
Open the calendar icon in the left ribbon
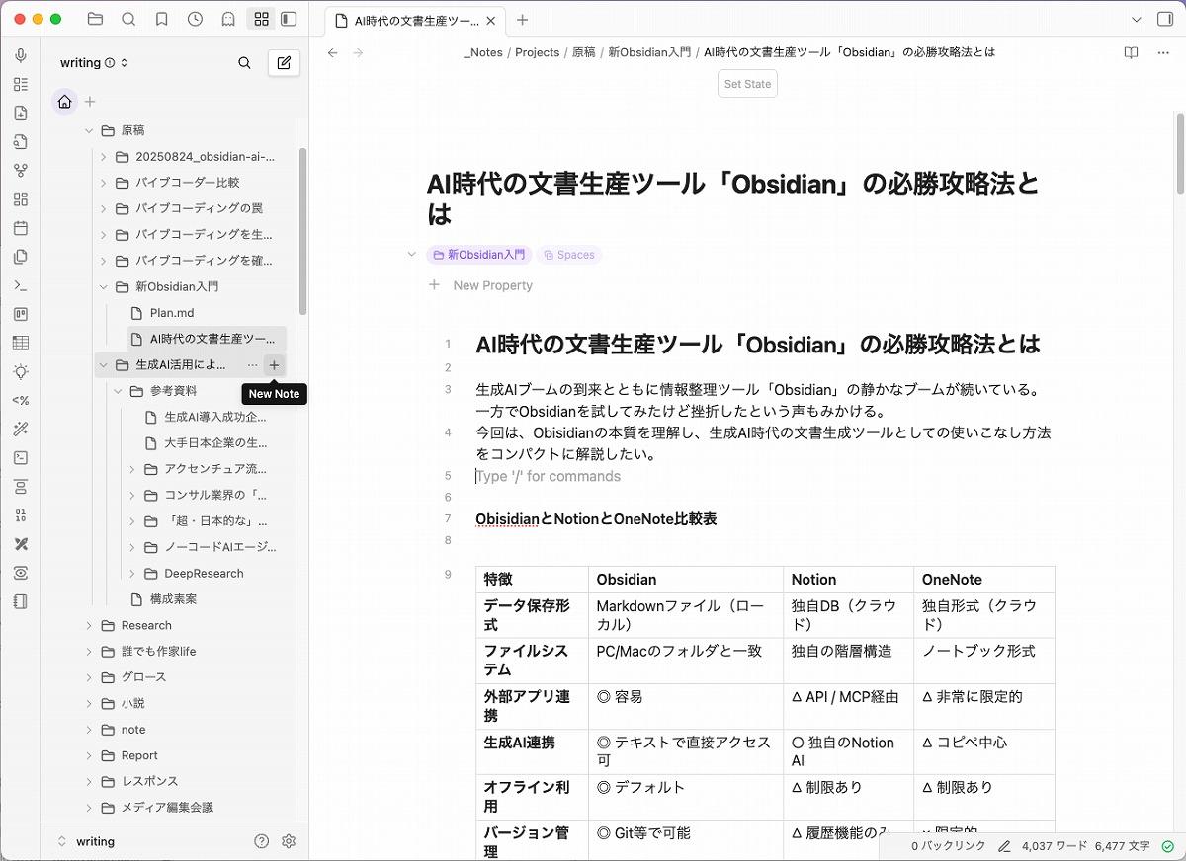[21, 228]
